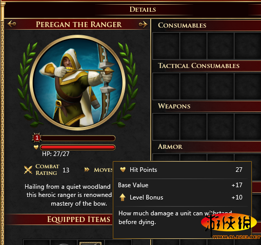Click the Equipped Items section header
The image size is (261, 245).
pyautogui.click(x=78, y=219)
